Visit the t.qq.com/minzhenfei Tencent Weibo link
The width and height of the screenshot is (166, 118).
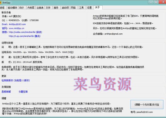(26, 36)
